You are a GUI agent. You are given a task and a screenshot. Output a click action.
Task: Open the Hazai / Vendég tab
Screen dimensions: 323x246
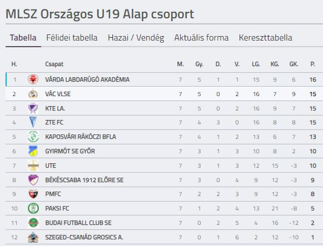pyautogui.click(x=136, y=38)
